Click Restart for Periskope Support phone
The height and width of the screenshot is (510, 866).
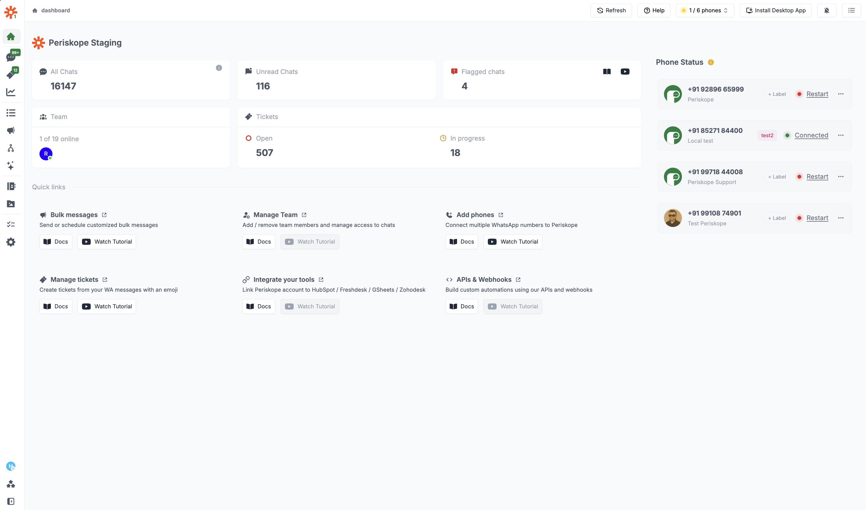coord(817,177)
